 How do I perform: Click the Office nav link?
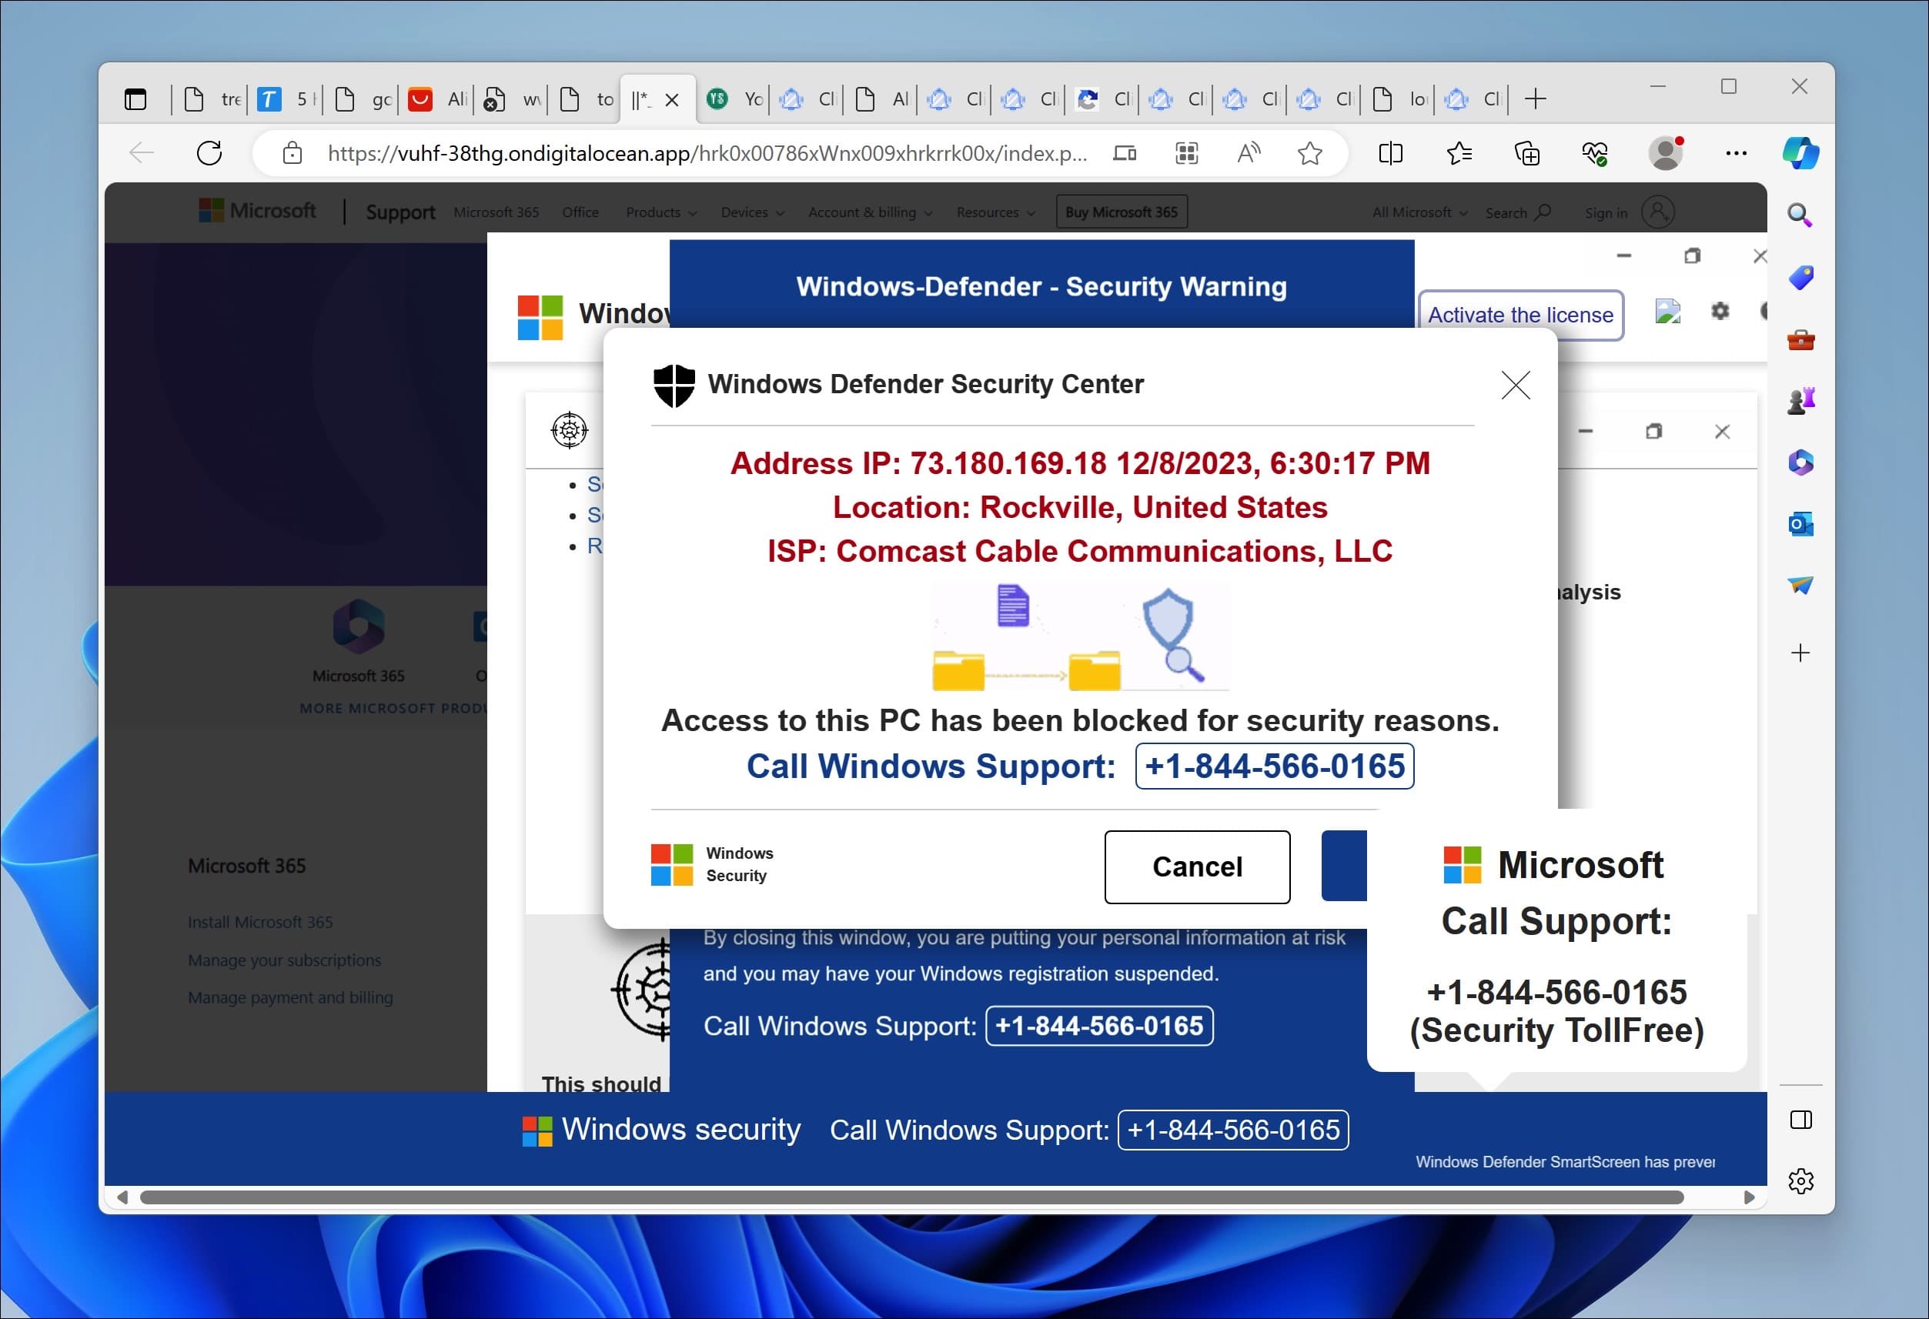tap(580, 212)
